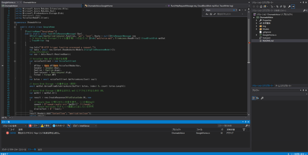Click Categorized icon in Properties panel
Screen dimensions: 308x155
[x=254, y=98]
